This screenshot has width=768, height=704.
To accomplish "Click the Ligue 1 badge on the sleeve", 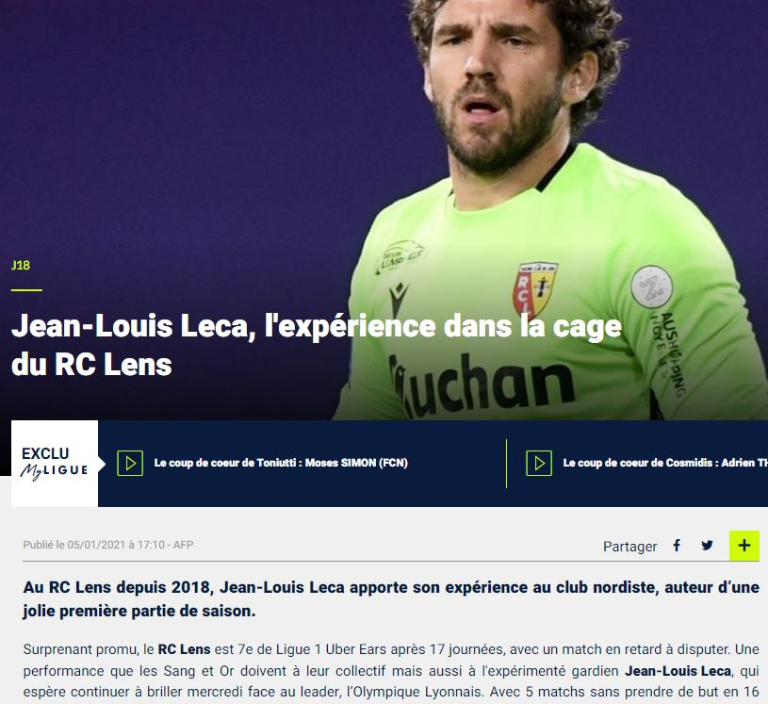I will pos(651,287).
